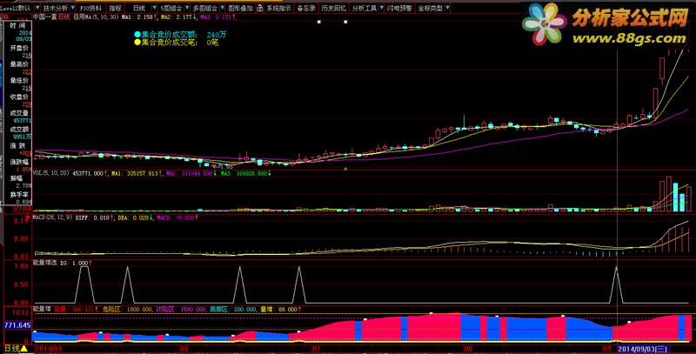Select the 多图组合 layout
Viewport: 696px width, 354px height.
point(205,8)
